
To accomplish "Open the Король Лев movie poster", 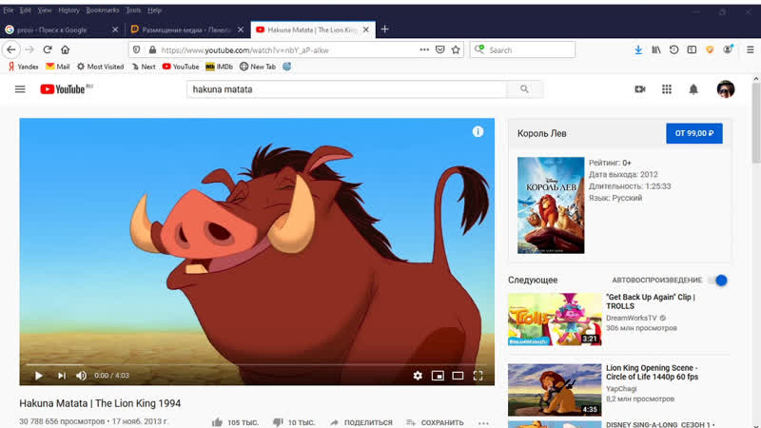I will point(551,205).
